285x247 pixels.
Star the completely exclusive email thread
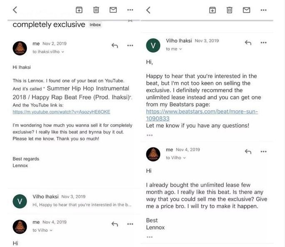coord(130,19)
